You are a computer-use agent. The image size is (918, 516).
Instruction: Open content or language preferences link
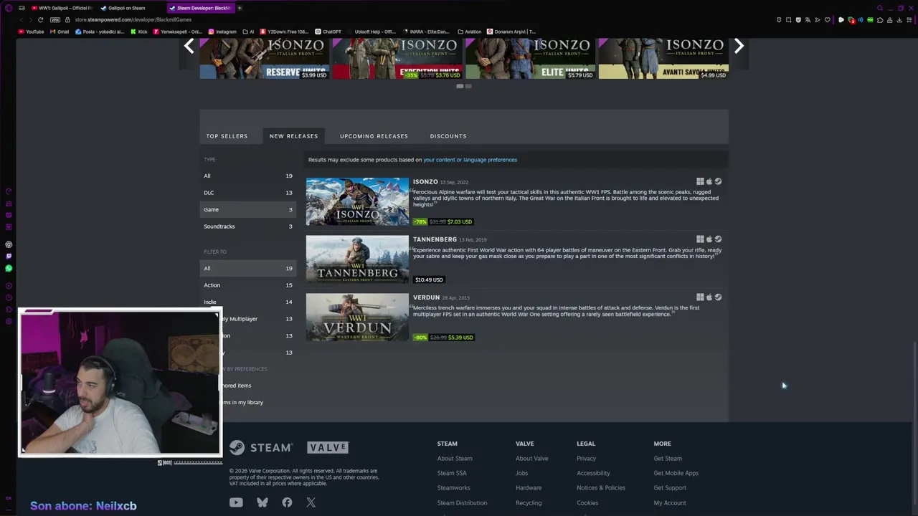pos(470,160)
